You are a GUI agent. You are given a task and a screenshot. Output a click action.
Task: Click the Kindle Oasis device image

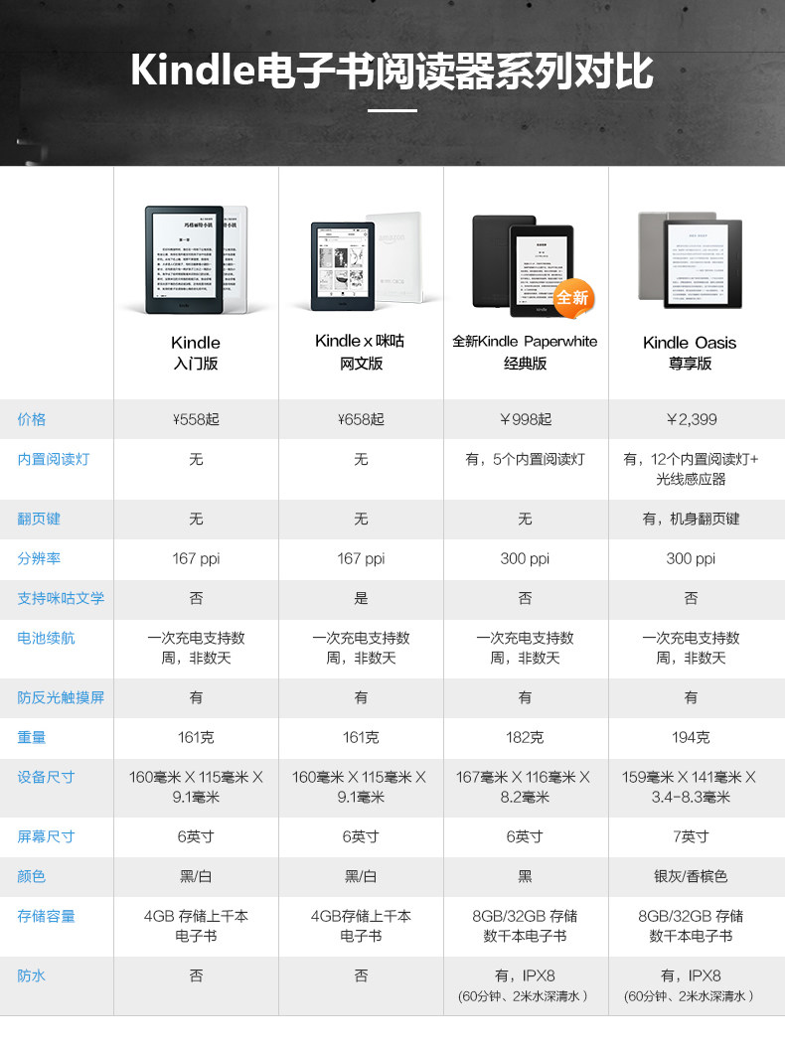coord(691,259)
